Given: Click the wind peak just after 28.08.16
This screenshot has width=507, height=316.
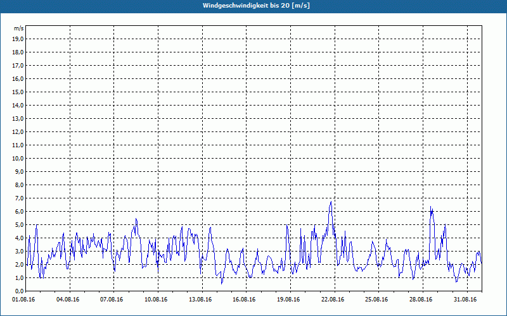Looking at the screenshot, I should pyautogui.click(x=431, y=207).
